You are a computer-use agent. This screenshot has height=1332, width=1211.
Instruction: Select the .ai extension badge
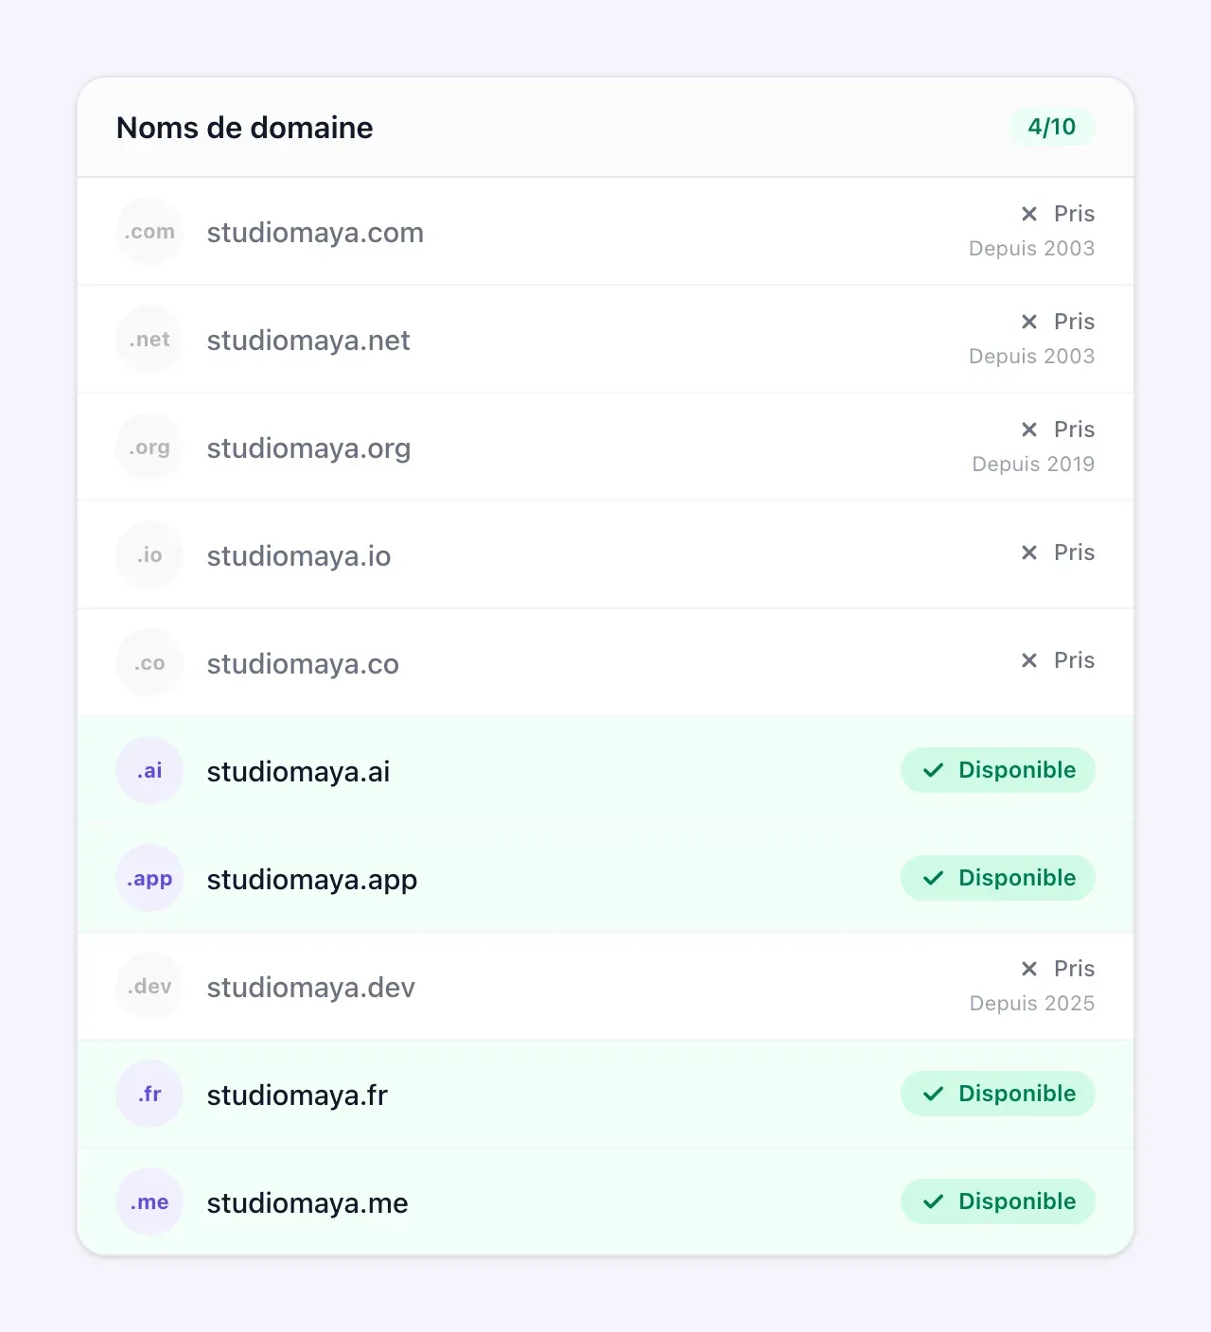pyautogui.click(x=149, y=771)
